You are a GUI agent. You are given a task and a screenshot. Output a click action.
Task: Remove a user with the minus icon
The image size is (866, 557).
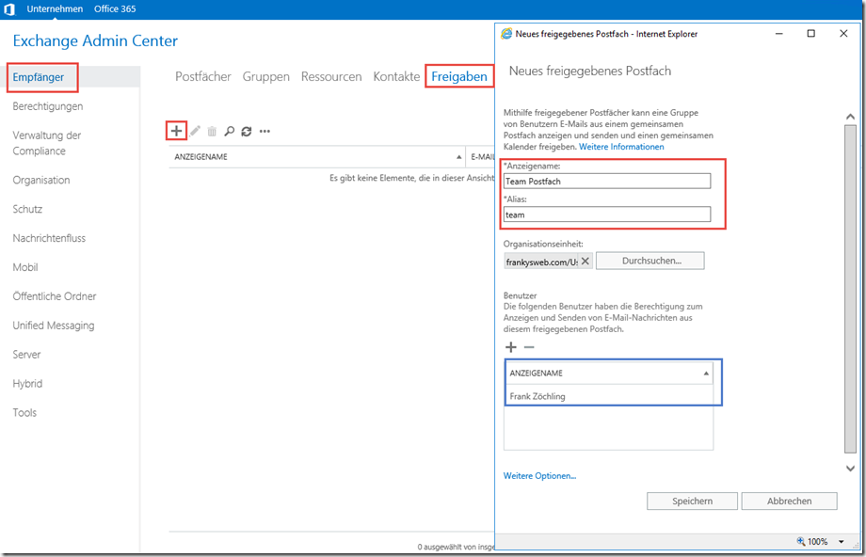pos(529,347)
